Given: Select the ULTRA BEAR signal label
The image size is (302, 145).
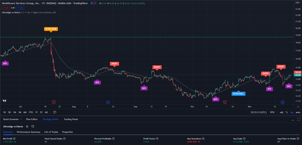Looking at the screenshot, I should point(51,29).
